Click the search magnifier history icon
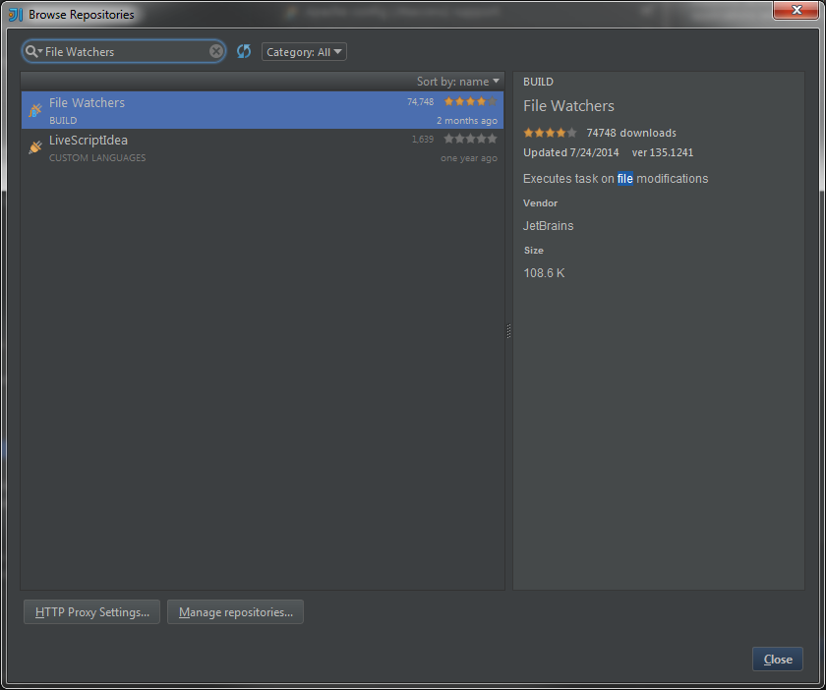Image resolution: width=826 pixels, height=690 pixels. [x=33, y=52]
